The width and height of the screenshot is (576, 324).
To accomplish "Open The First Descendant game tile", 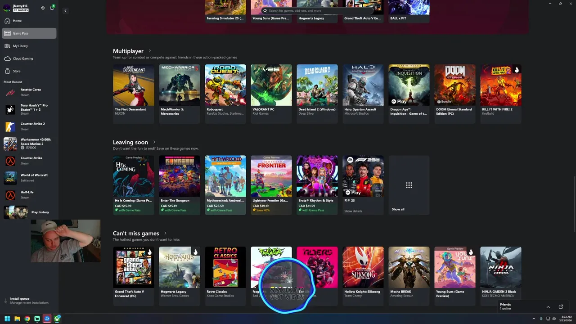I will [133, 94].
